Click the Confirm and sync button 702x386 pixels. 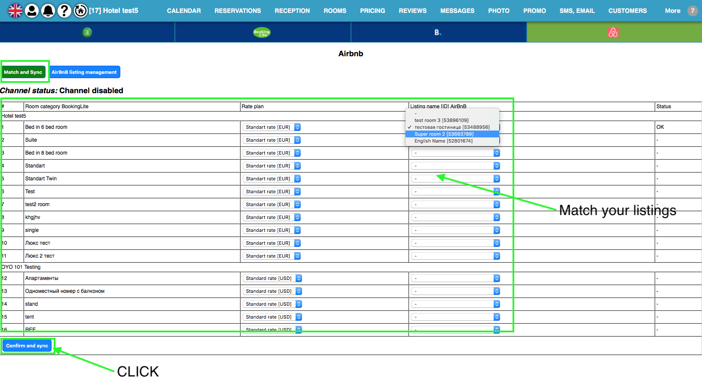point(27,346)
